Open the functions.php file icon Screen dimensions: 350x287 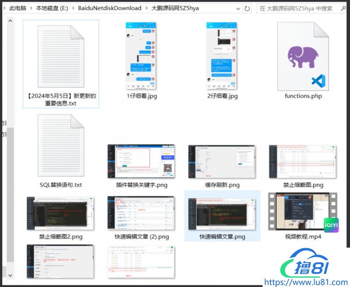tap(303, 55)
